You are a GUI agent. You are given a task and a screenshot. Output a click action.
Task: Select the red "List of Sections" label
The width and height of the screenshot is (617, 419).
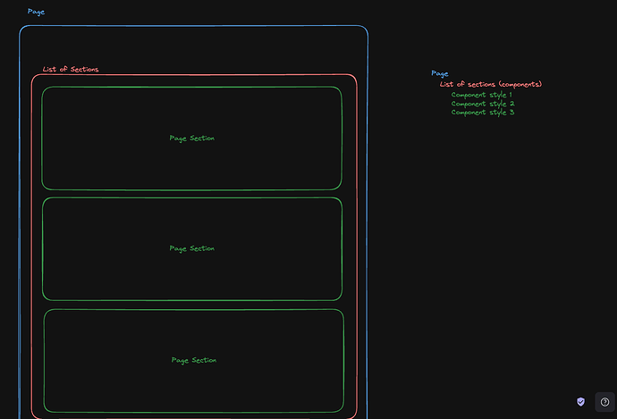(x=71, y=69)
